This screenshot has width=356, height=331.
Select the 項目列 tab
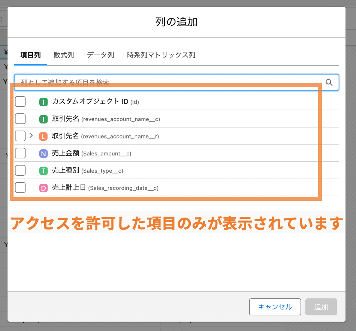tap(30, 55)
